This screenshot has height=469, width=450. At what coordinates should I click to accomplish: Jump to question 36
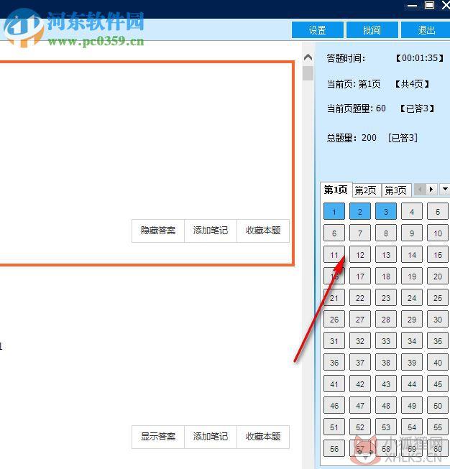334,363
